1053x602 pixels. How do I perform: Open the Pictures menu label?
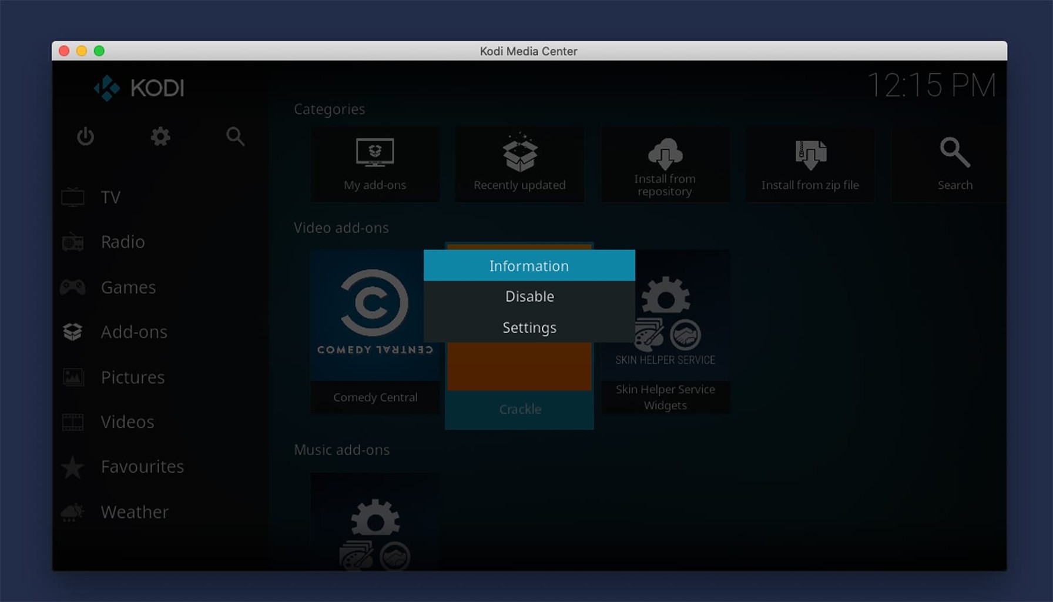(133, 377)
